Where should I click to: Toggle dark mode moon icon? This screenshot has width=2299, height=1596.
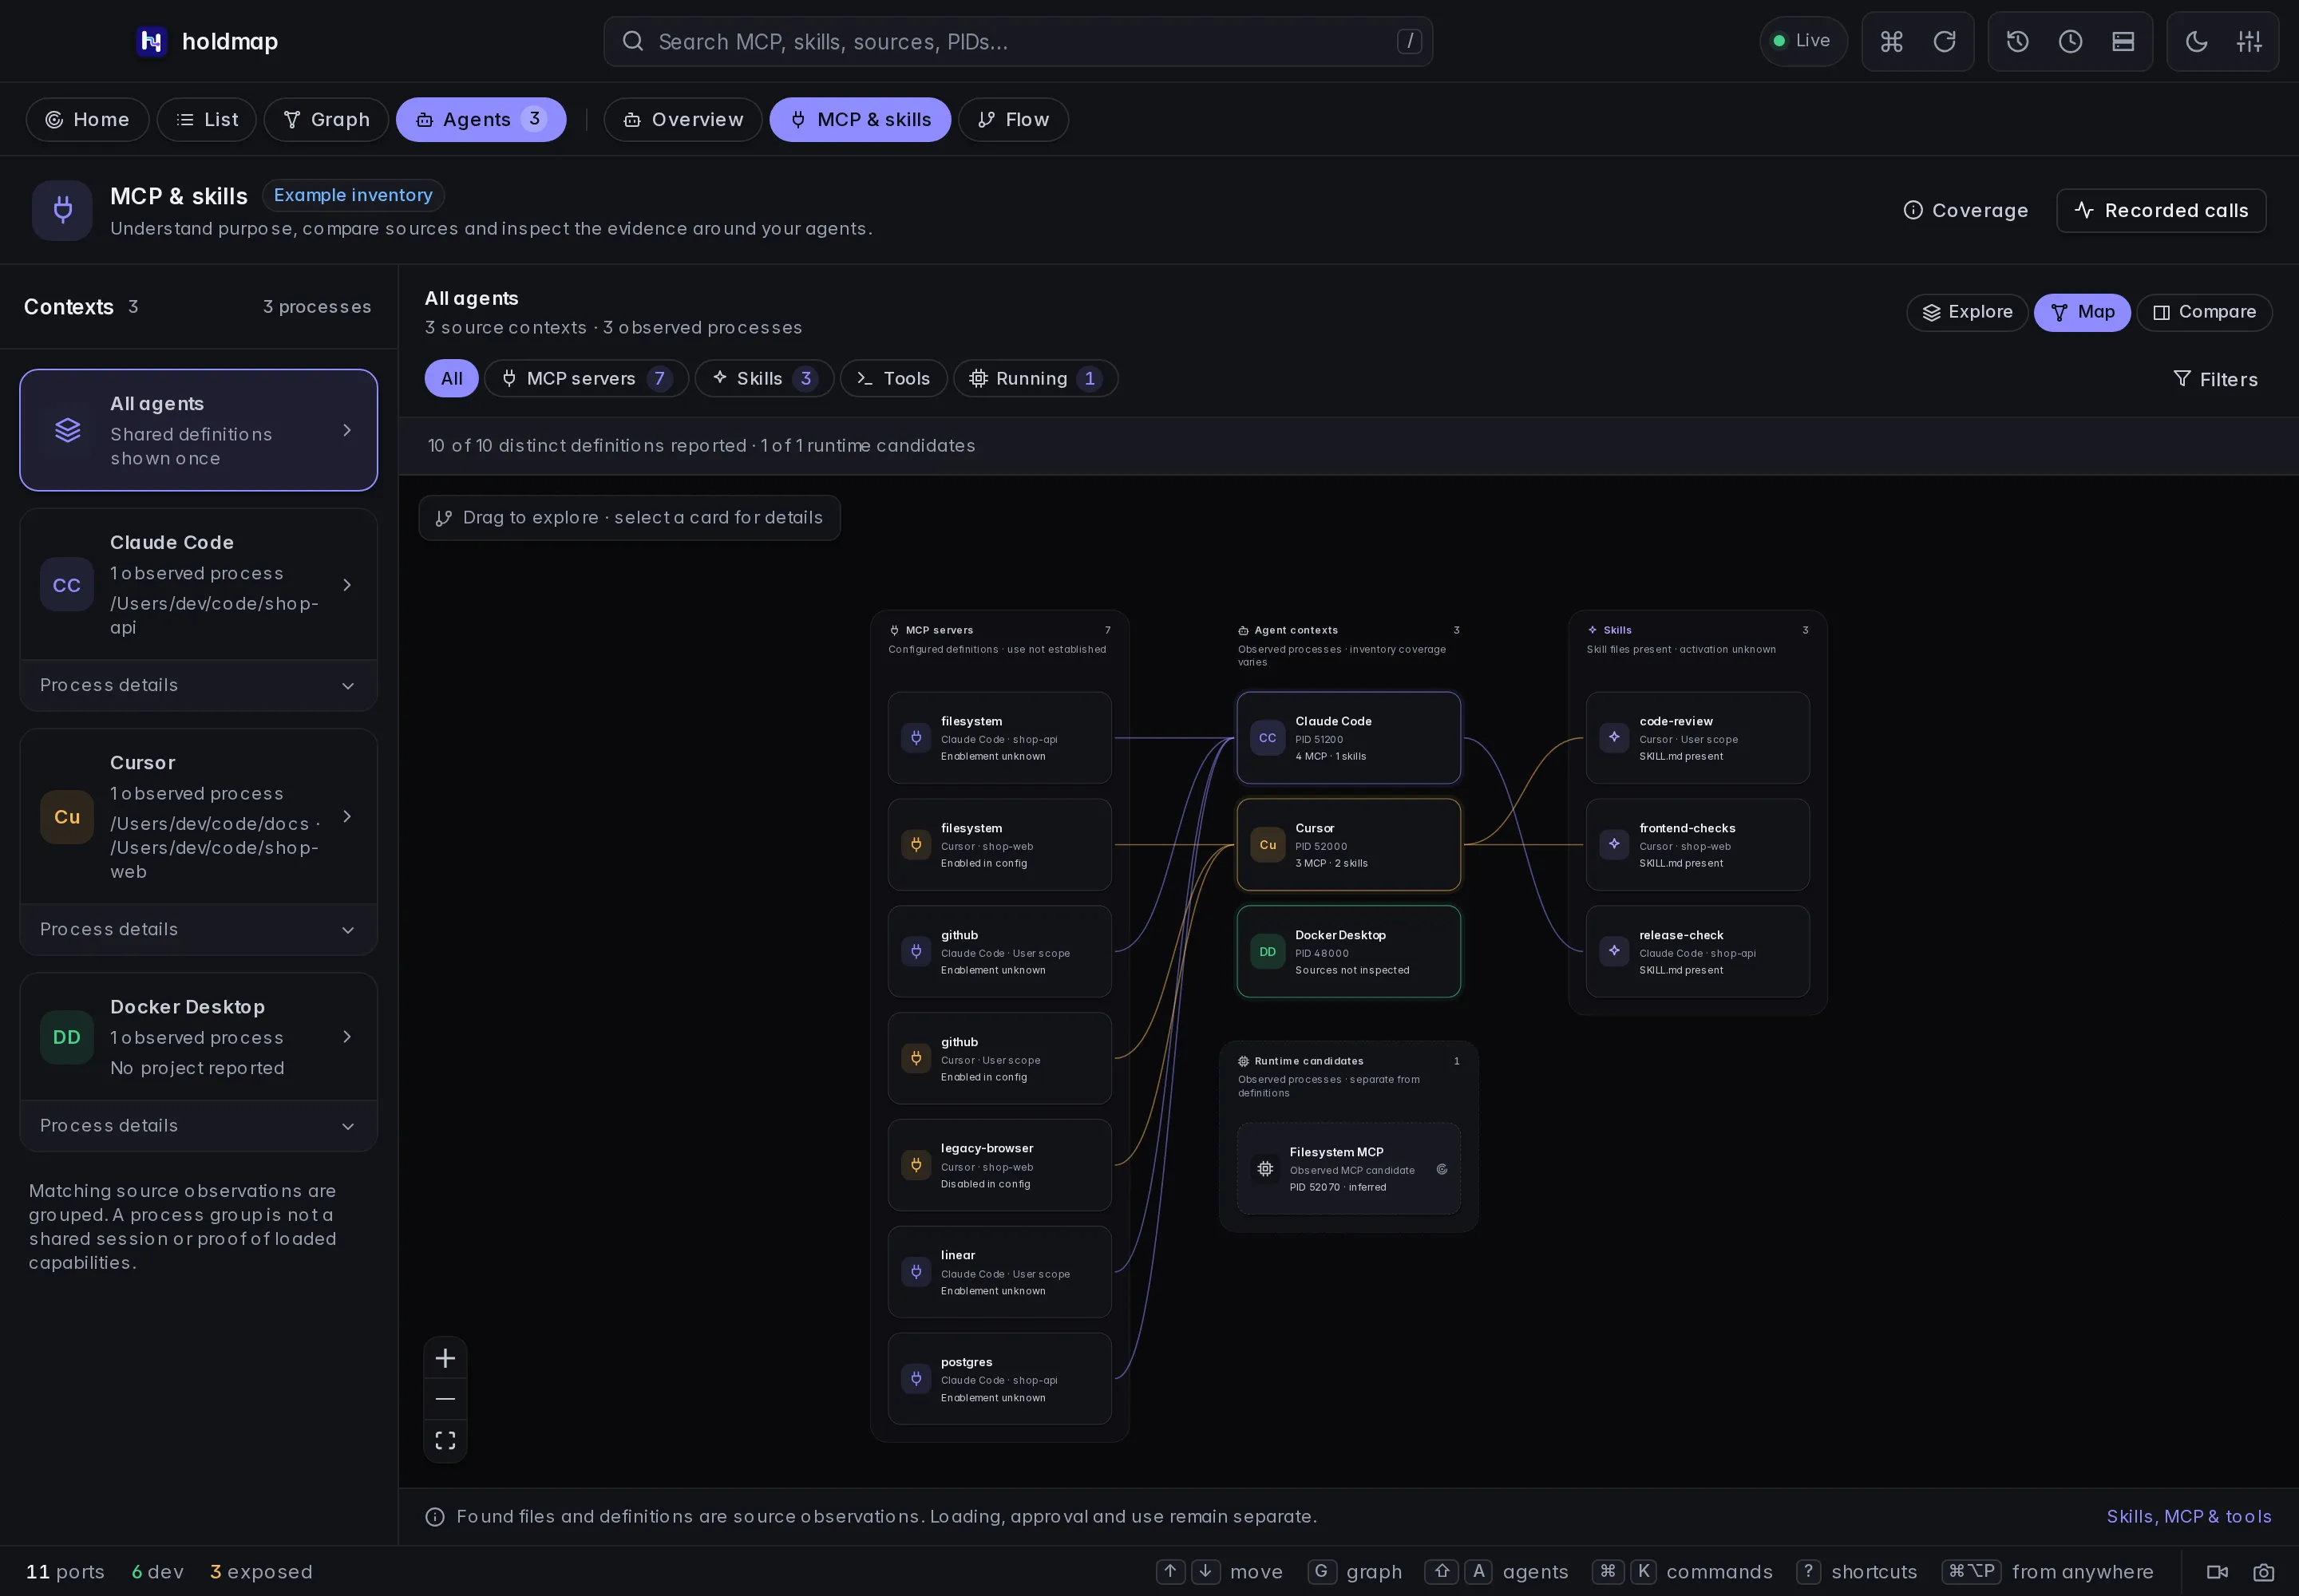[2196, 41]
